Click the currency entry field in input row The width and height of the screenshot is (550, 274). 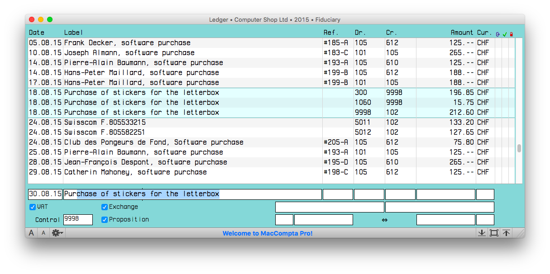click(485, 194)
